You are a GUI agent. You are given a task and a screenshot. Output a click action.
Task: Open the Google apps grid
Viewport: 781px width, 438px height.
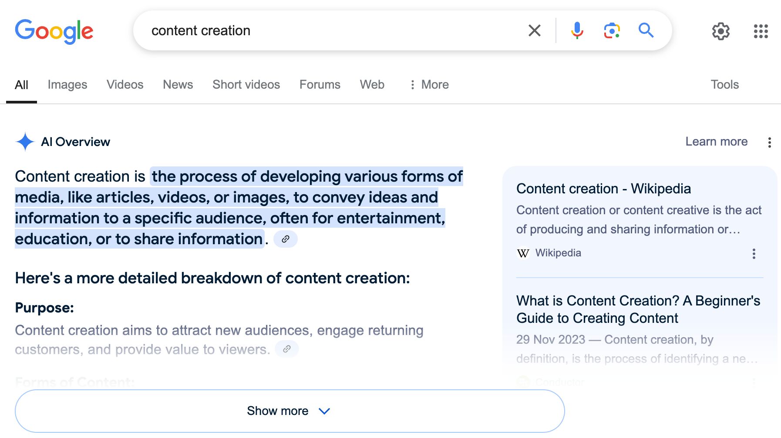[761, 31]
